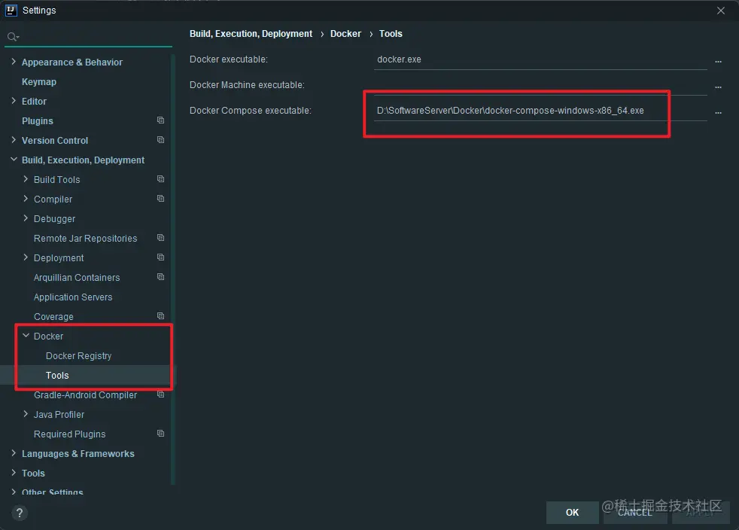
Task: Click project-level icon next to Gradle-Android Compiler
Action: pos(161,394)
